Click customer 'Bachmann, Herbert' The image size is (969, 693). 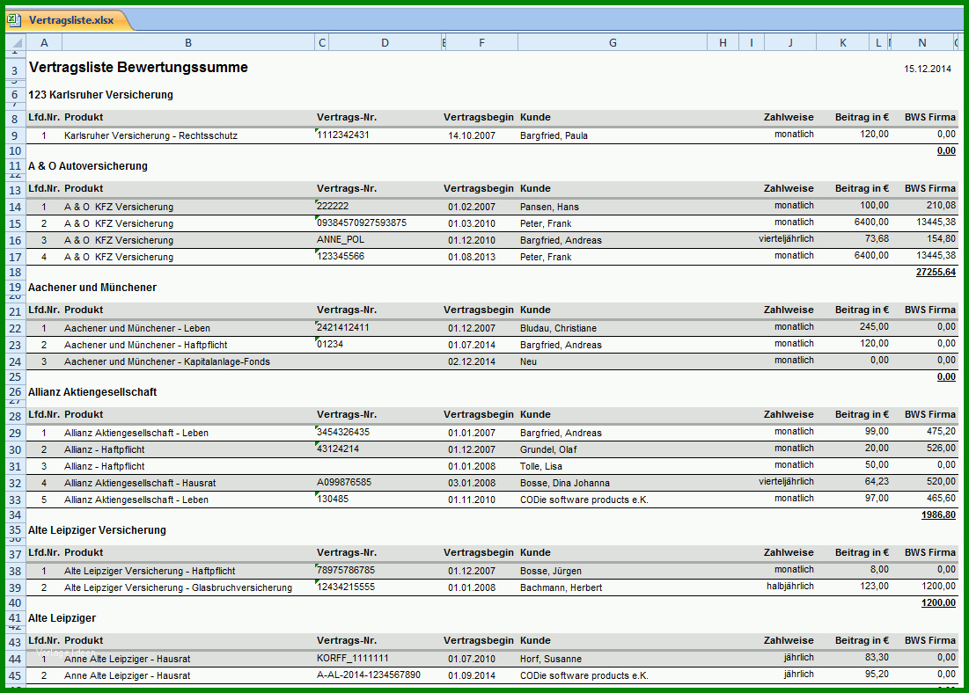click(562, 587)
